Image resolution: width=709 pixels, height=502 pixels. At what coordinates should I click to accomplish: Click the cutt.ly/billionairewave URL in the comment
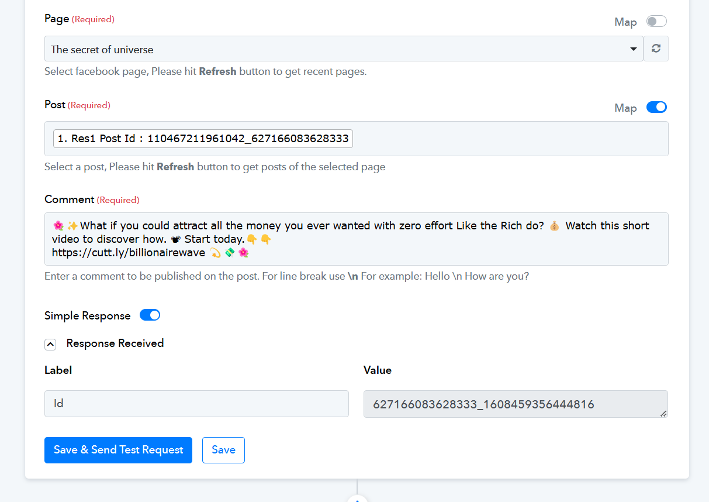click(x=129, y=253)
